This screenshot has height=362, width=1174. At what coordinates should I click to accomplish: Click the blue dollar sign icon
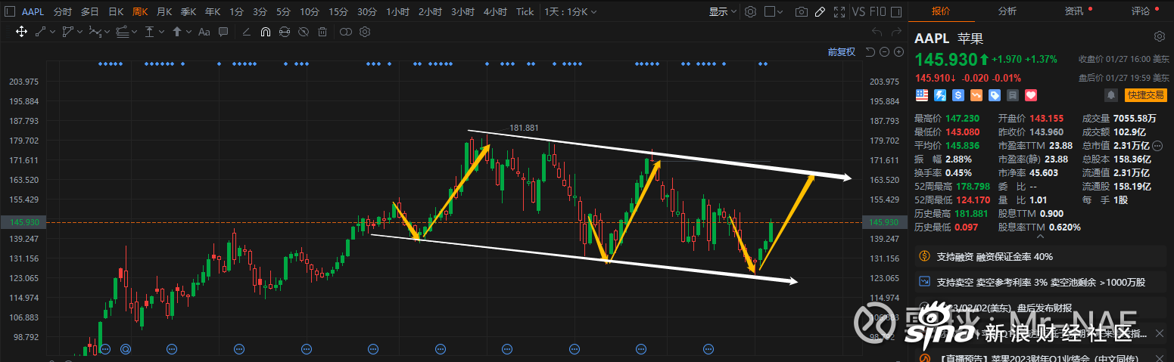pyautogui.click(x=958, y=95)
